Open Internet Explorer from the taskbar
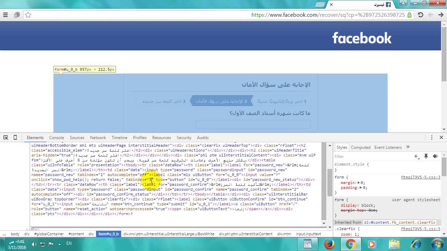The height and width of the screenshot is (251, 447). coord(416,244)
